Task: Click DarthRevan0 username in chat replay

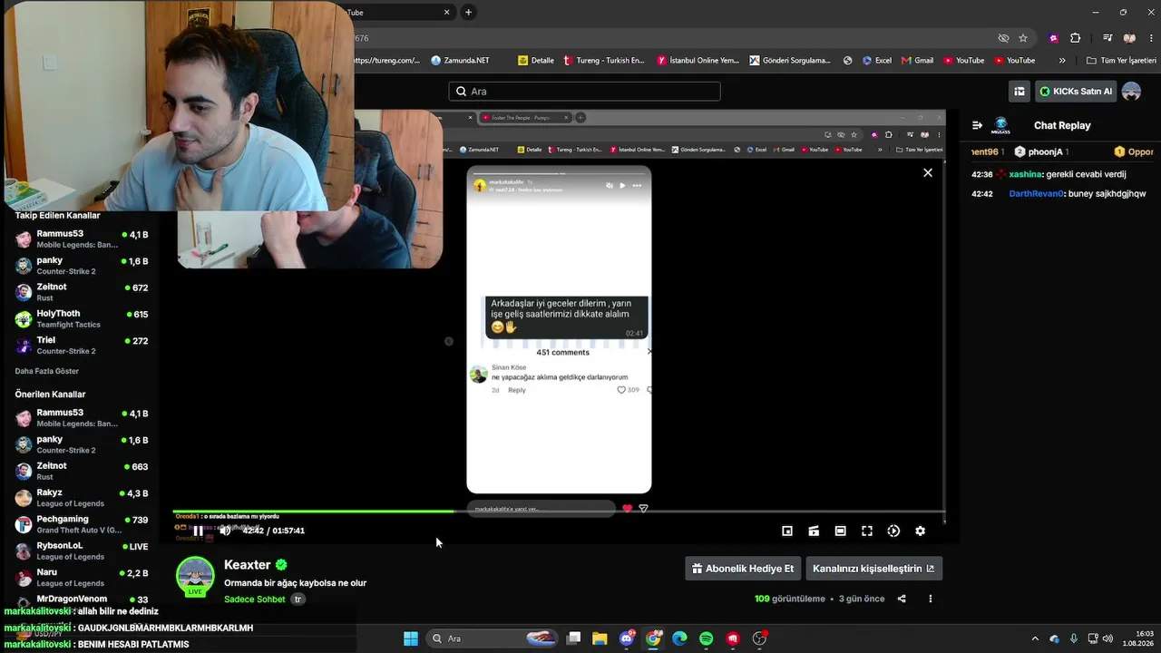Action: (1036, 194)
